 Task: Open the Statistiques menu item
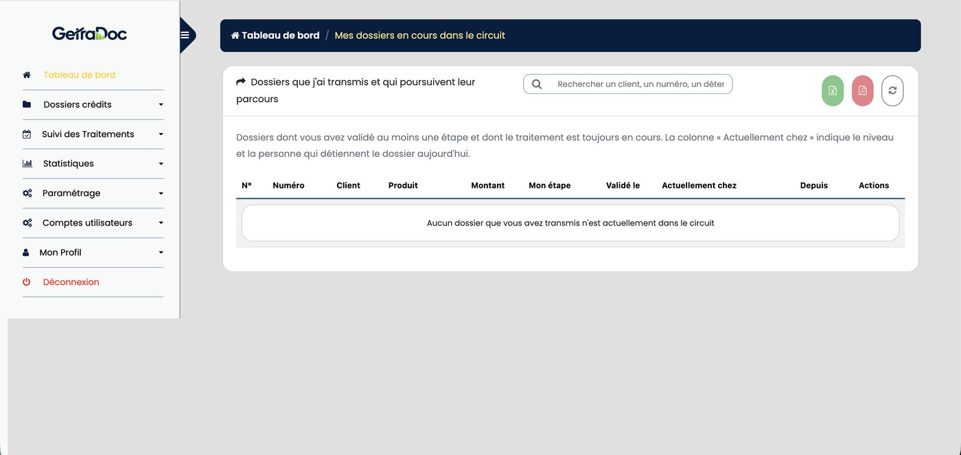93,164
